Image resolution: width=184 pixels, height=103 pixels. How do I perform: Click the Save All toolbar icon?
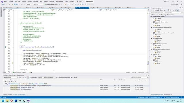17,5
